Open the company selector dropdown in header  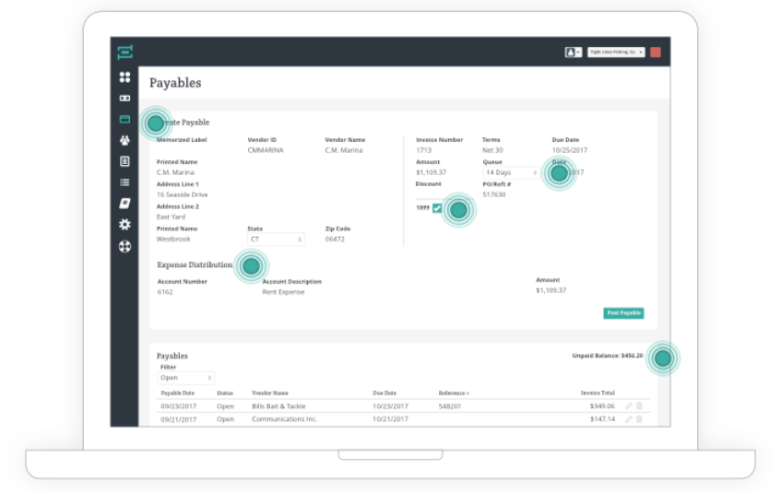616,53
